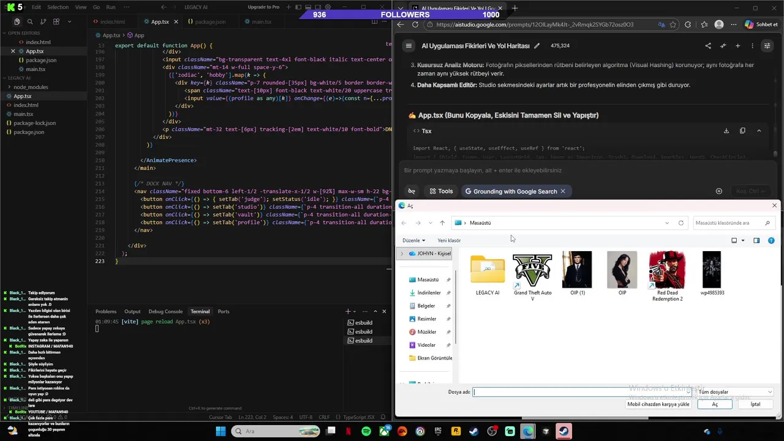
Task: Add a new terminal with the plus icon
Action: click(348, 311)
